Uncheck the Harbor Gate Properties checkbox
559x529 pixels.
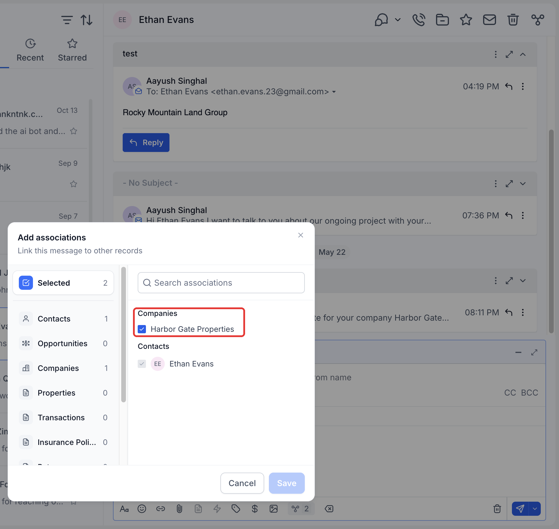[142, 329]
